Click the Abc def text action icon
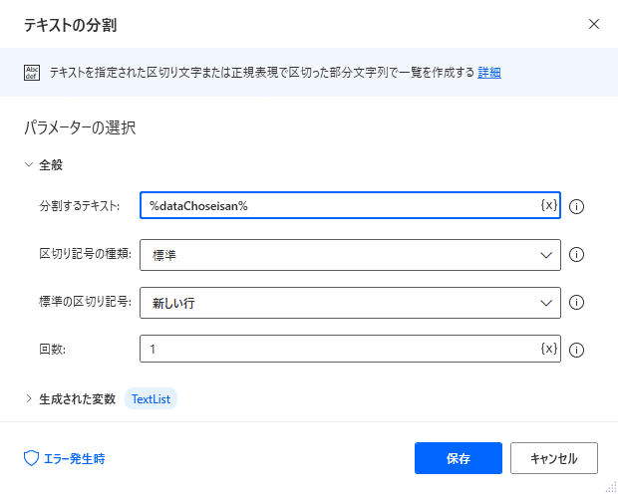 click(x=32, y=73)
